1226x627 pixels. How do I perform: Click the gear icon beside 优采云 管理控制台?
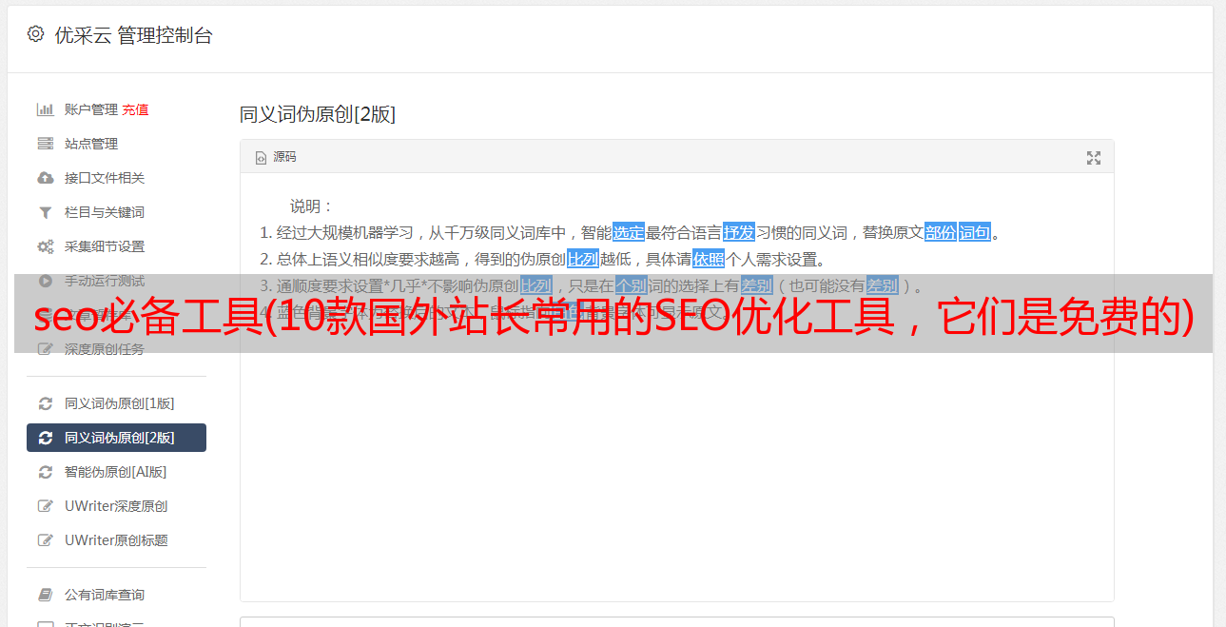click(x=35, y=34)
